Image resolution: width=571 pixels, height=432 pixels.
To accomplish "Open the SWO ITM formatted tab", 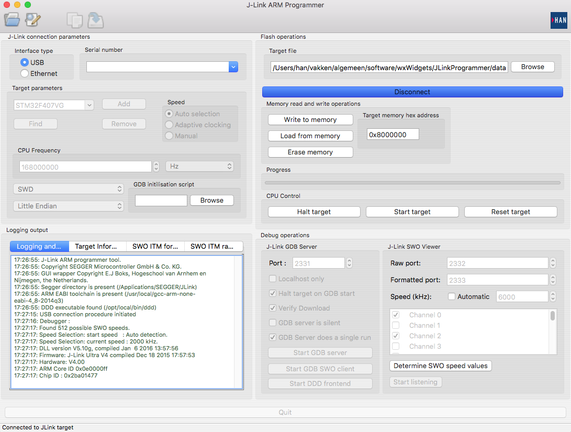I will 155,246.
